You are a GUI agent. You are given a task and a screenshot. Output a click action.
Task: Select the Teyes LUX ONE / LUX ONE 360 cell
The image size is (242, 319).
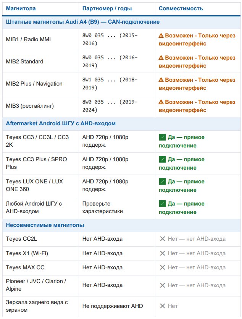40,186
